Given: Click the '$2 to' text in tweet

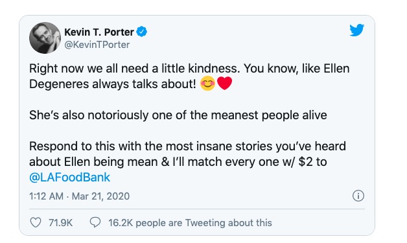Looking at the screenshot, I should (x=312, y=162).
